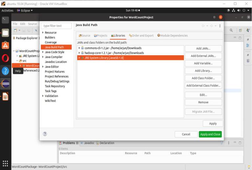Open the Eclipse app menu dropdown in top bar
Screen dimensions: 252x170
tap(25, 11)
